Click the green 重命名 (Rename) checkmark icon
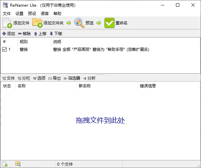The width and height of the screenshot is (201, 168). click(109, 23)
